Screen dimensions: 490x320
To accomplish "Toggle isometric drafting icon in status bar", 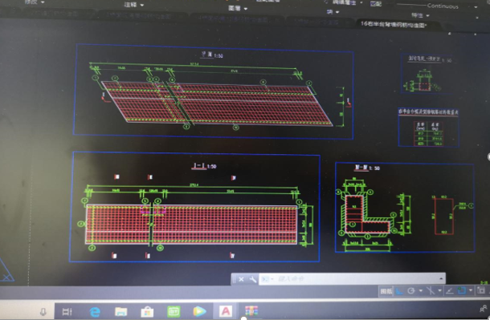I will pos(431,290).
